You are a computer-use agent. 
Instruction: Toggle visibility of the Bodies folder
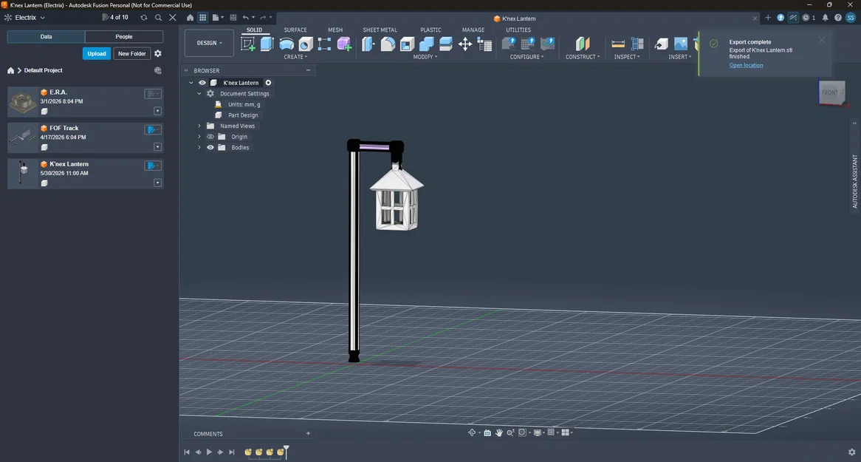(210, 147)
